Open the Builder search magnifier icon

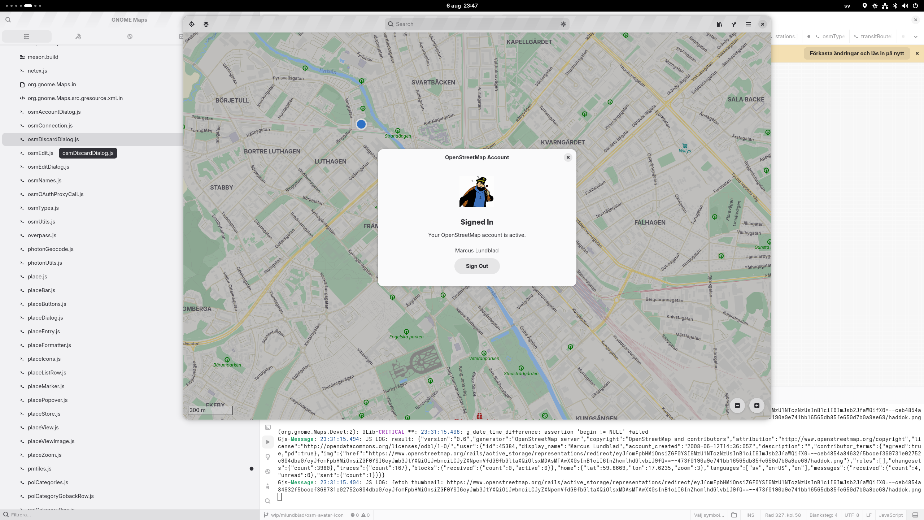[8, 20]
